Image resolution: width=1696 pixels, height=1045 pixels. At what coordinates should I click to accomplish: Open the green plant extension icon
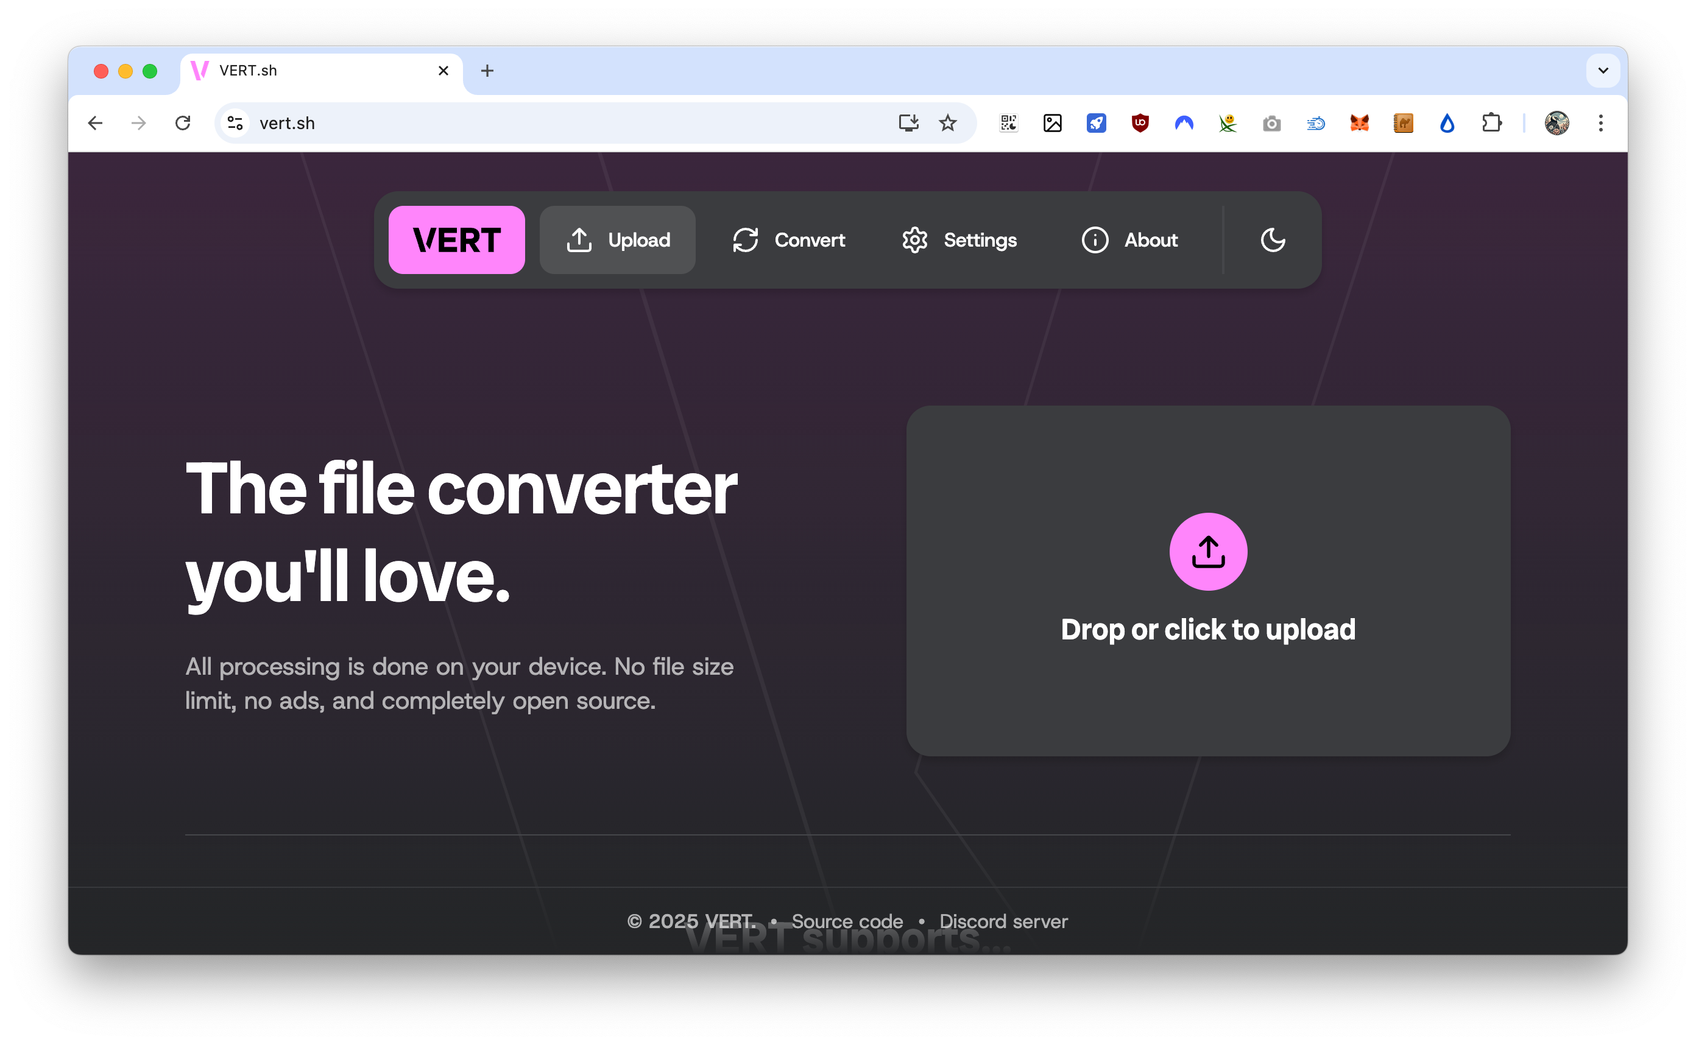(1228, 123)
